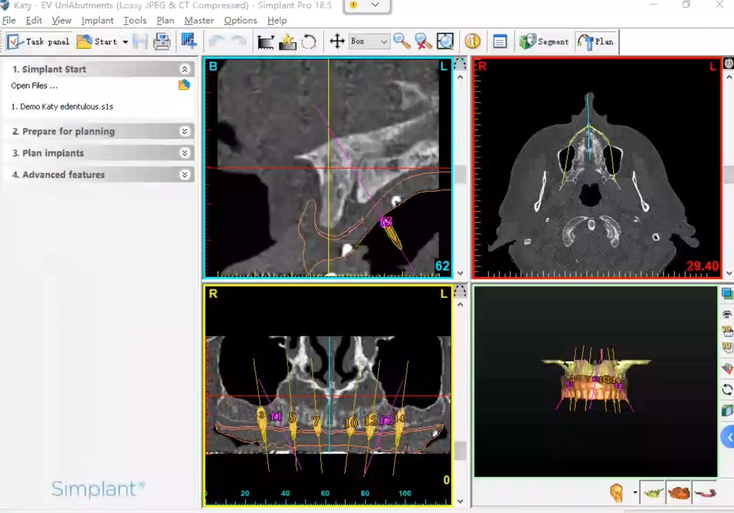Click the Undo arrow

[217, 40]
